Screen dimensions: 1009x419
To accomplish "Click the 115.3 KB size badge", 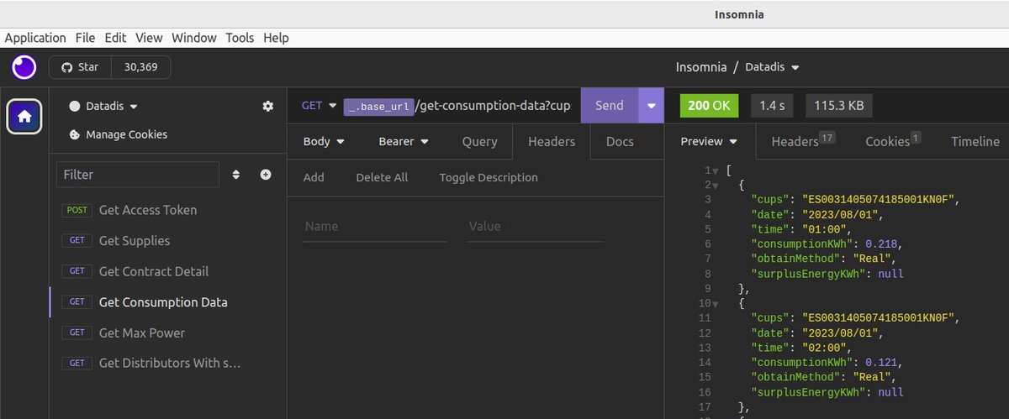I will (x=839, y=106).
